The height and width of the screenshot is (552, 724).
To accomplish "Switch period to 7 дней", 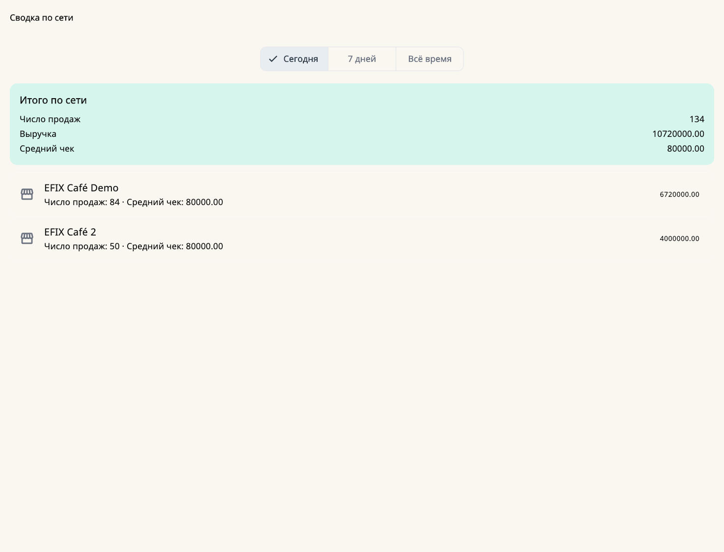I will point(362,59).
